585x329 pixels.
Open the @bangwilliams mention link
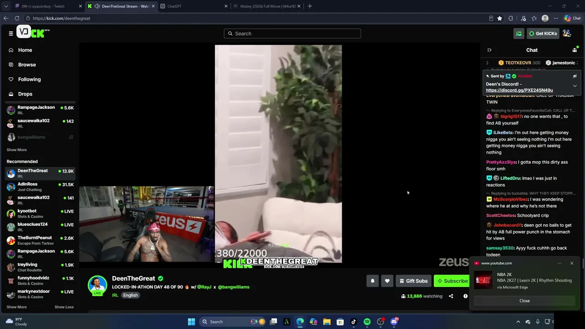[234, 287]
